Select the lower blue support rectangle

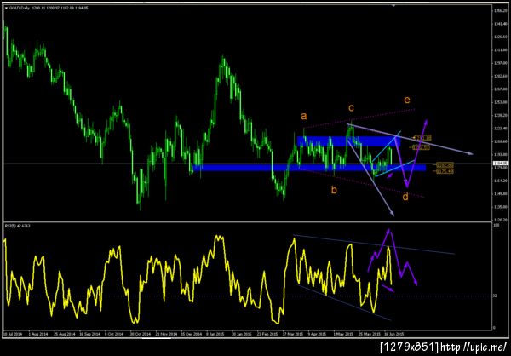pyautogui.click(x=309, y=167)
